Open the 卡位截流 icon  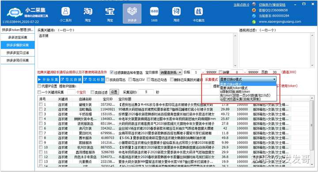pos(198,11)
